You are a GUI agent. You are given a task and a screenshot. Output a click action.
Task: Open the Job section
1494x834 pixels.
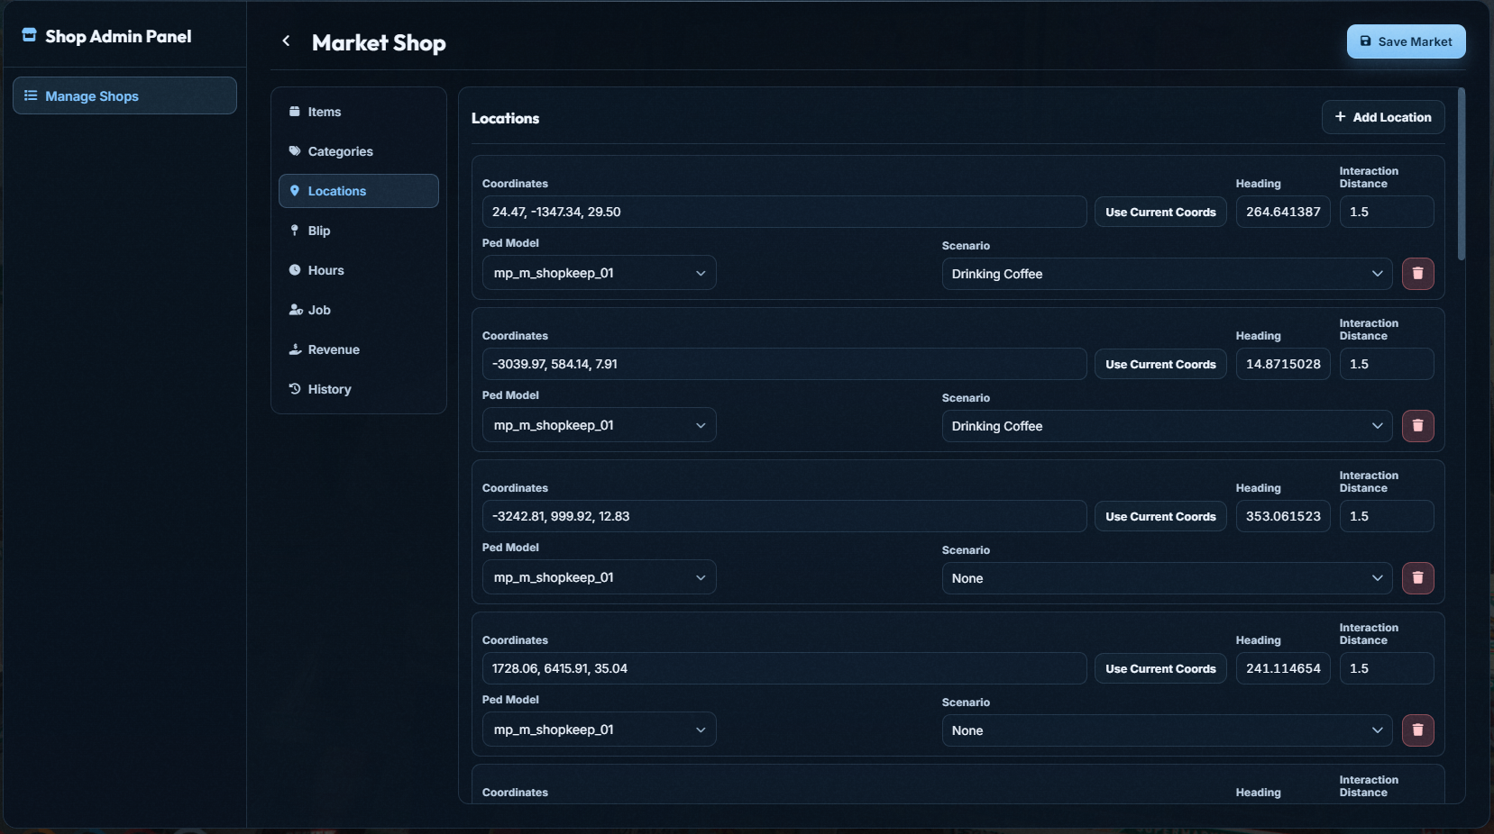pyautogui.click(x=359, y=310)
